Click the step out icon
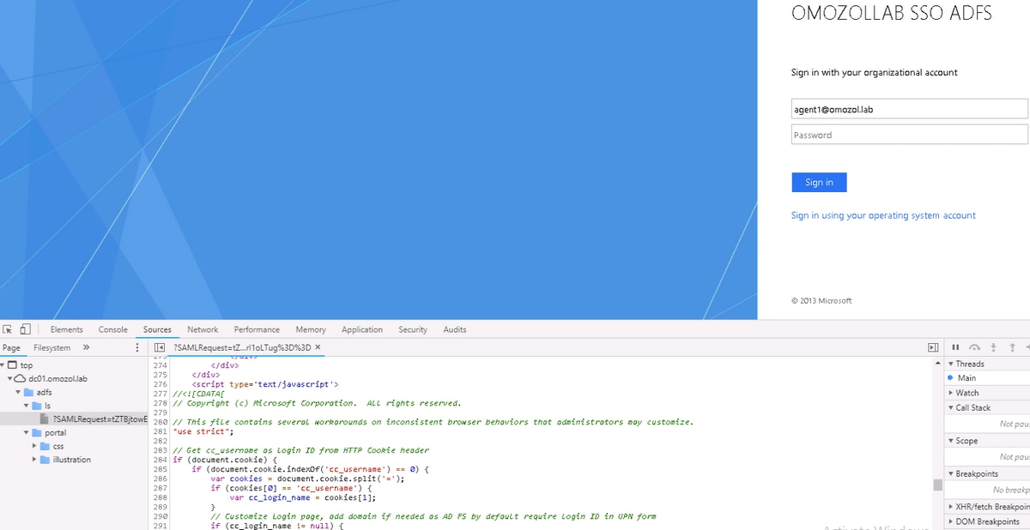Viewport: 1030px width, 530px height. click(x=1012, y=347)
